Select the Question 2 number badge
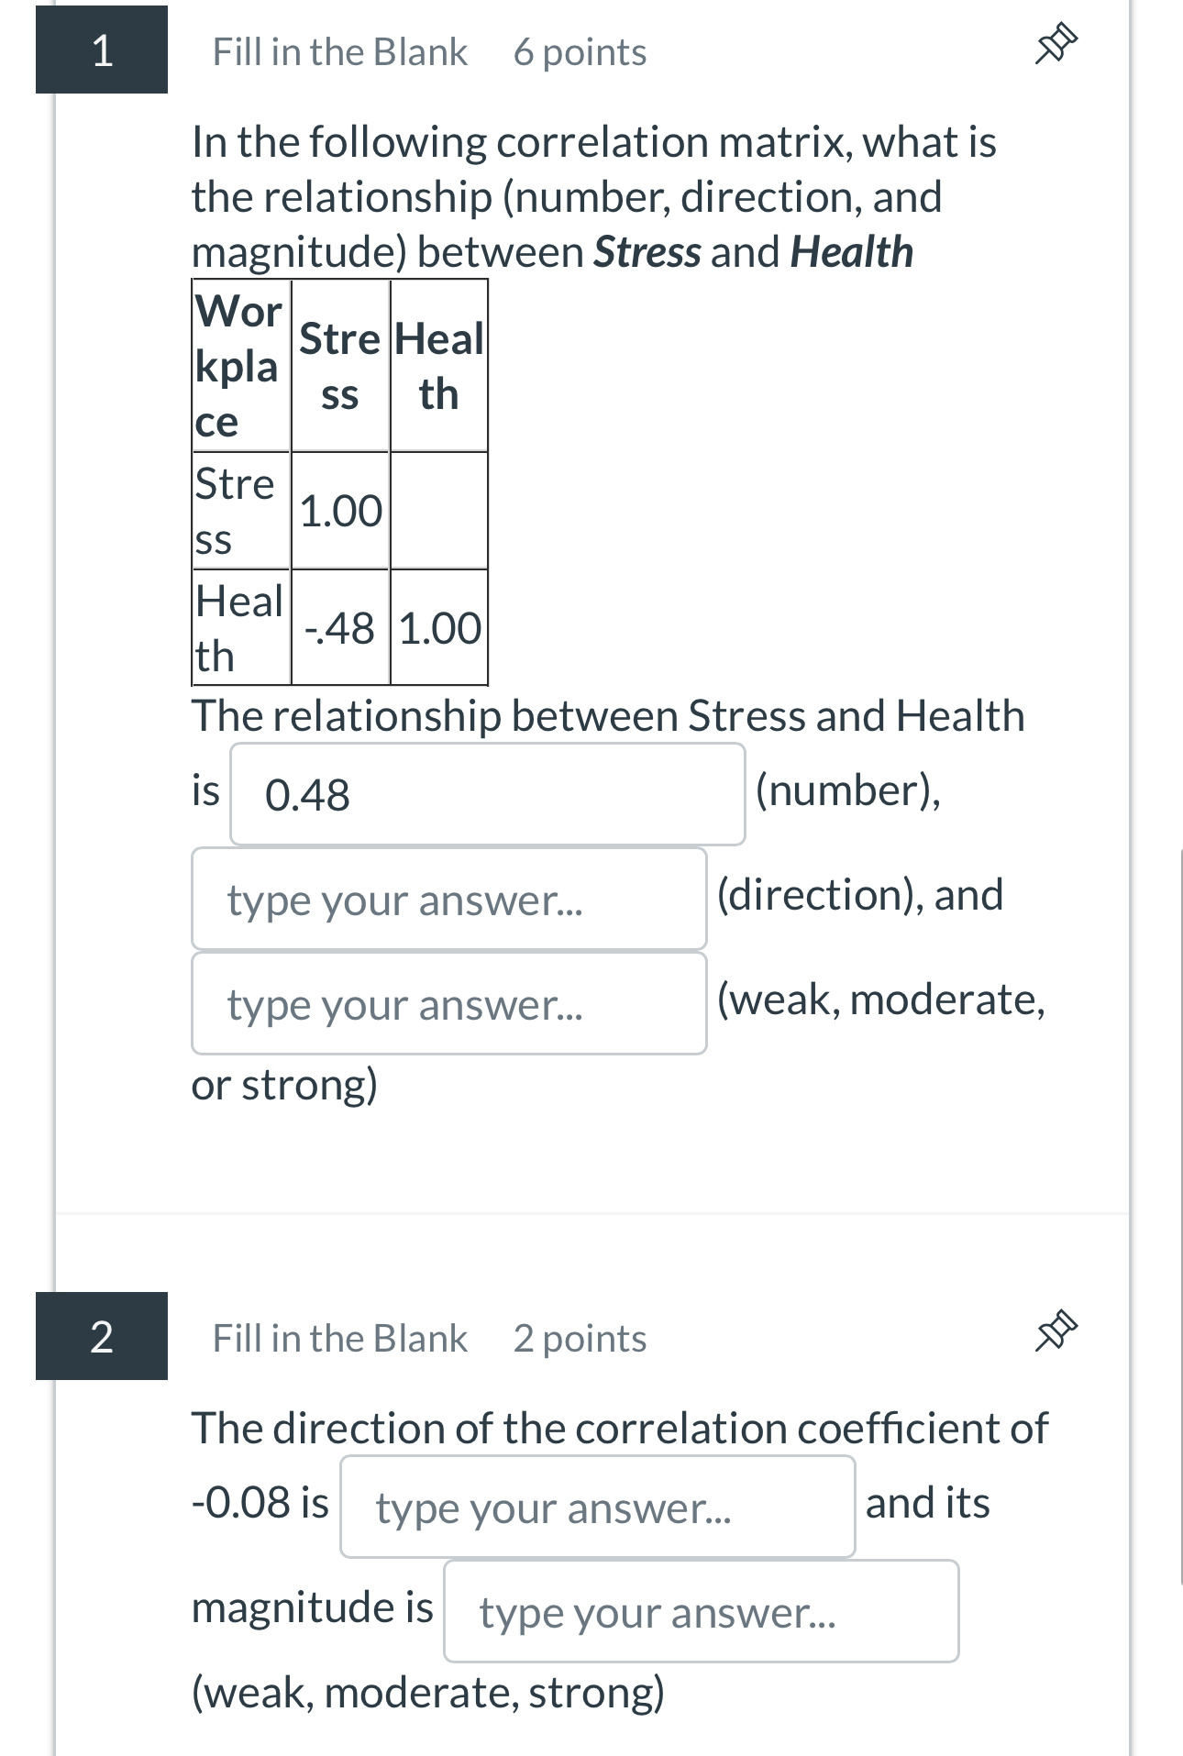Viewport: 1183px width, 1756px height. [x=101, y=1338]
